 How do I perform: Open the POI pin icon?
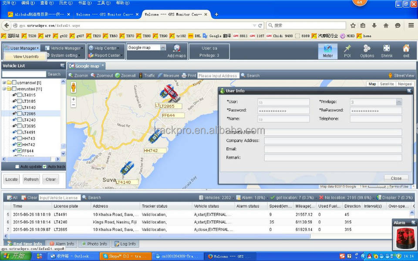[347, 49]
